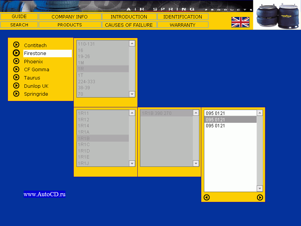
Task: Click the air spring product image
Action: 277,15
